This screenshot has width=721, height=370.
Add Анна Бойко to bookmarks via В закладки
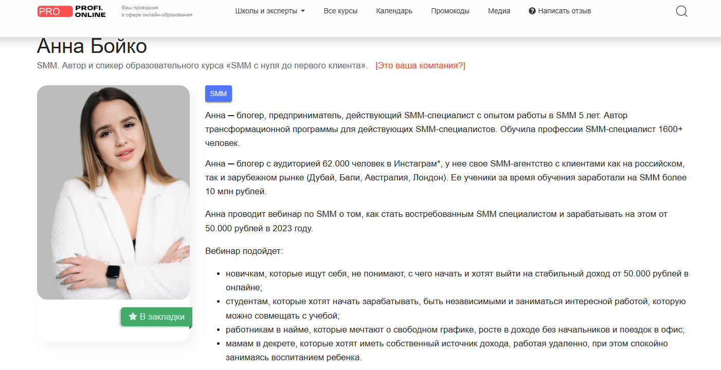click(156, 317)
